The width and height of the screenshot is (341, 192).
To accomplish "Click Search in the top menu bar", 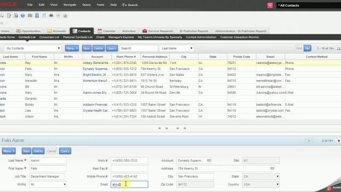I will 130,5.
